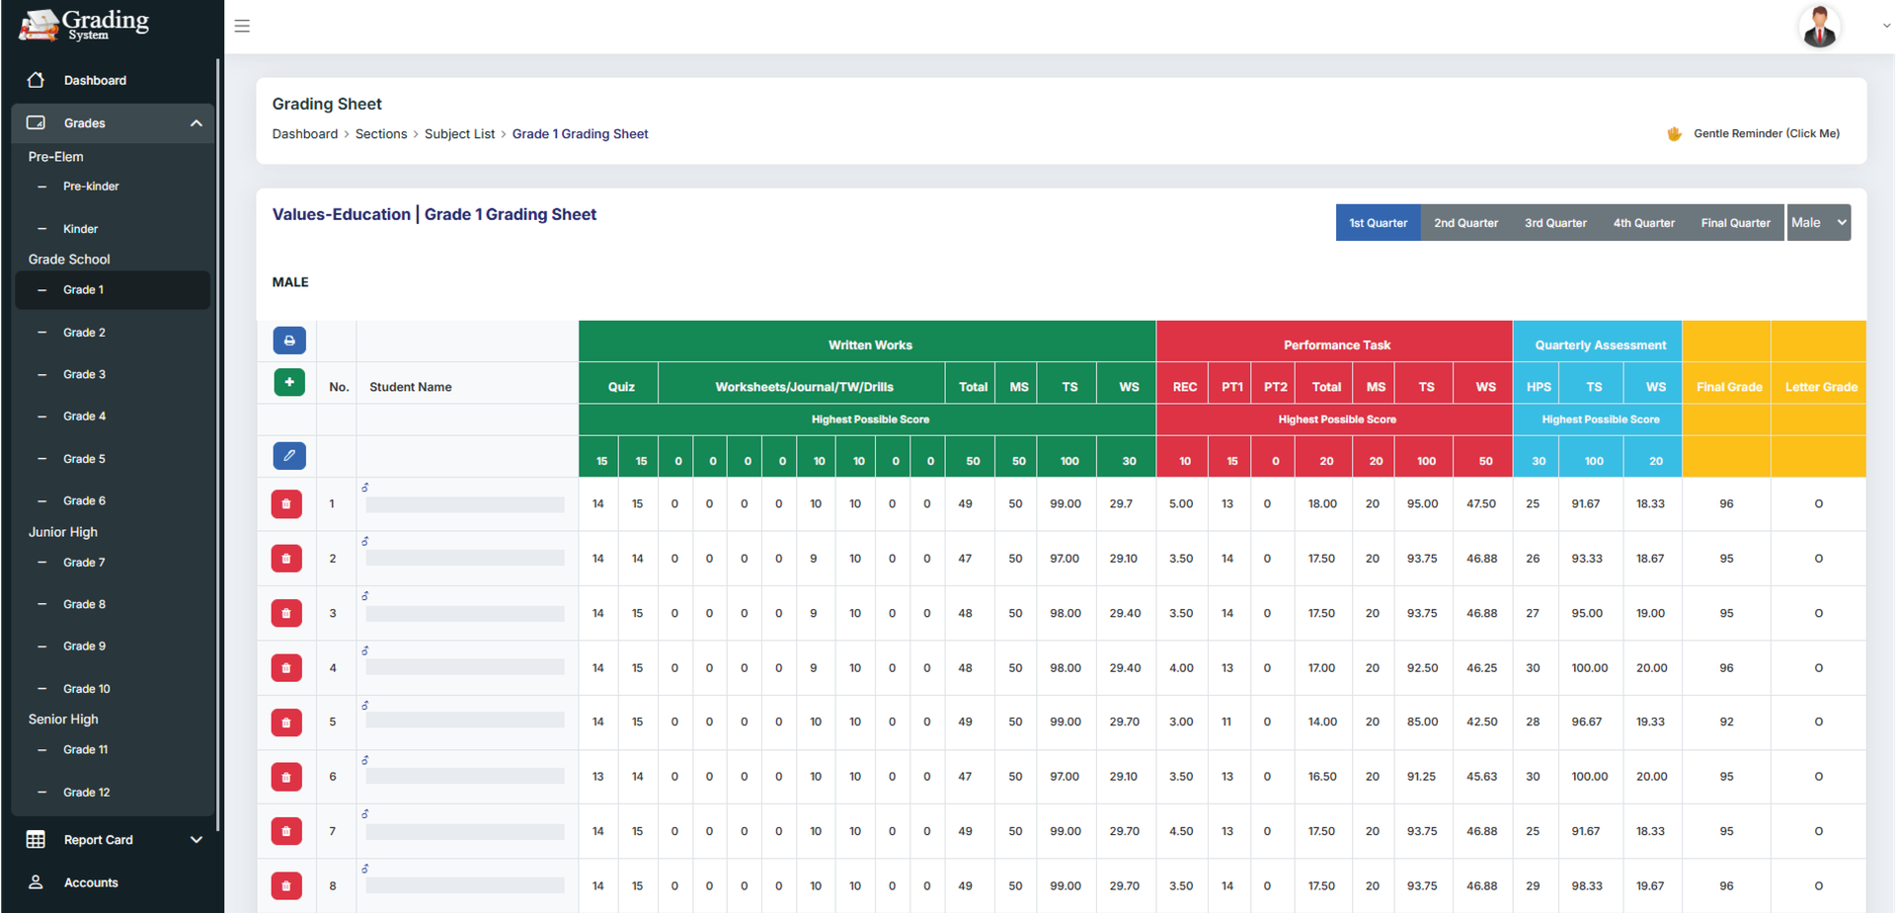Delete student row number 5
This screenshot has width=1896, height=913.
coord(286,723)
